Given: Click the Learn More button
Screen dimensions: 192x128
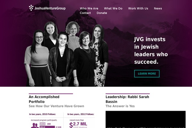Looking at the screenshot, I should coord(147,74).
